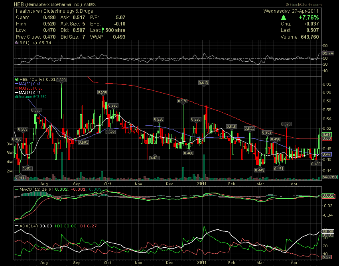
Task: Click the date Wednesday 27-Apr-2011
Action: pyautogui.click(x=291, y=11)
